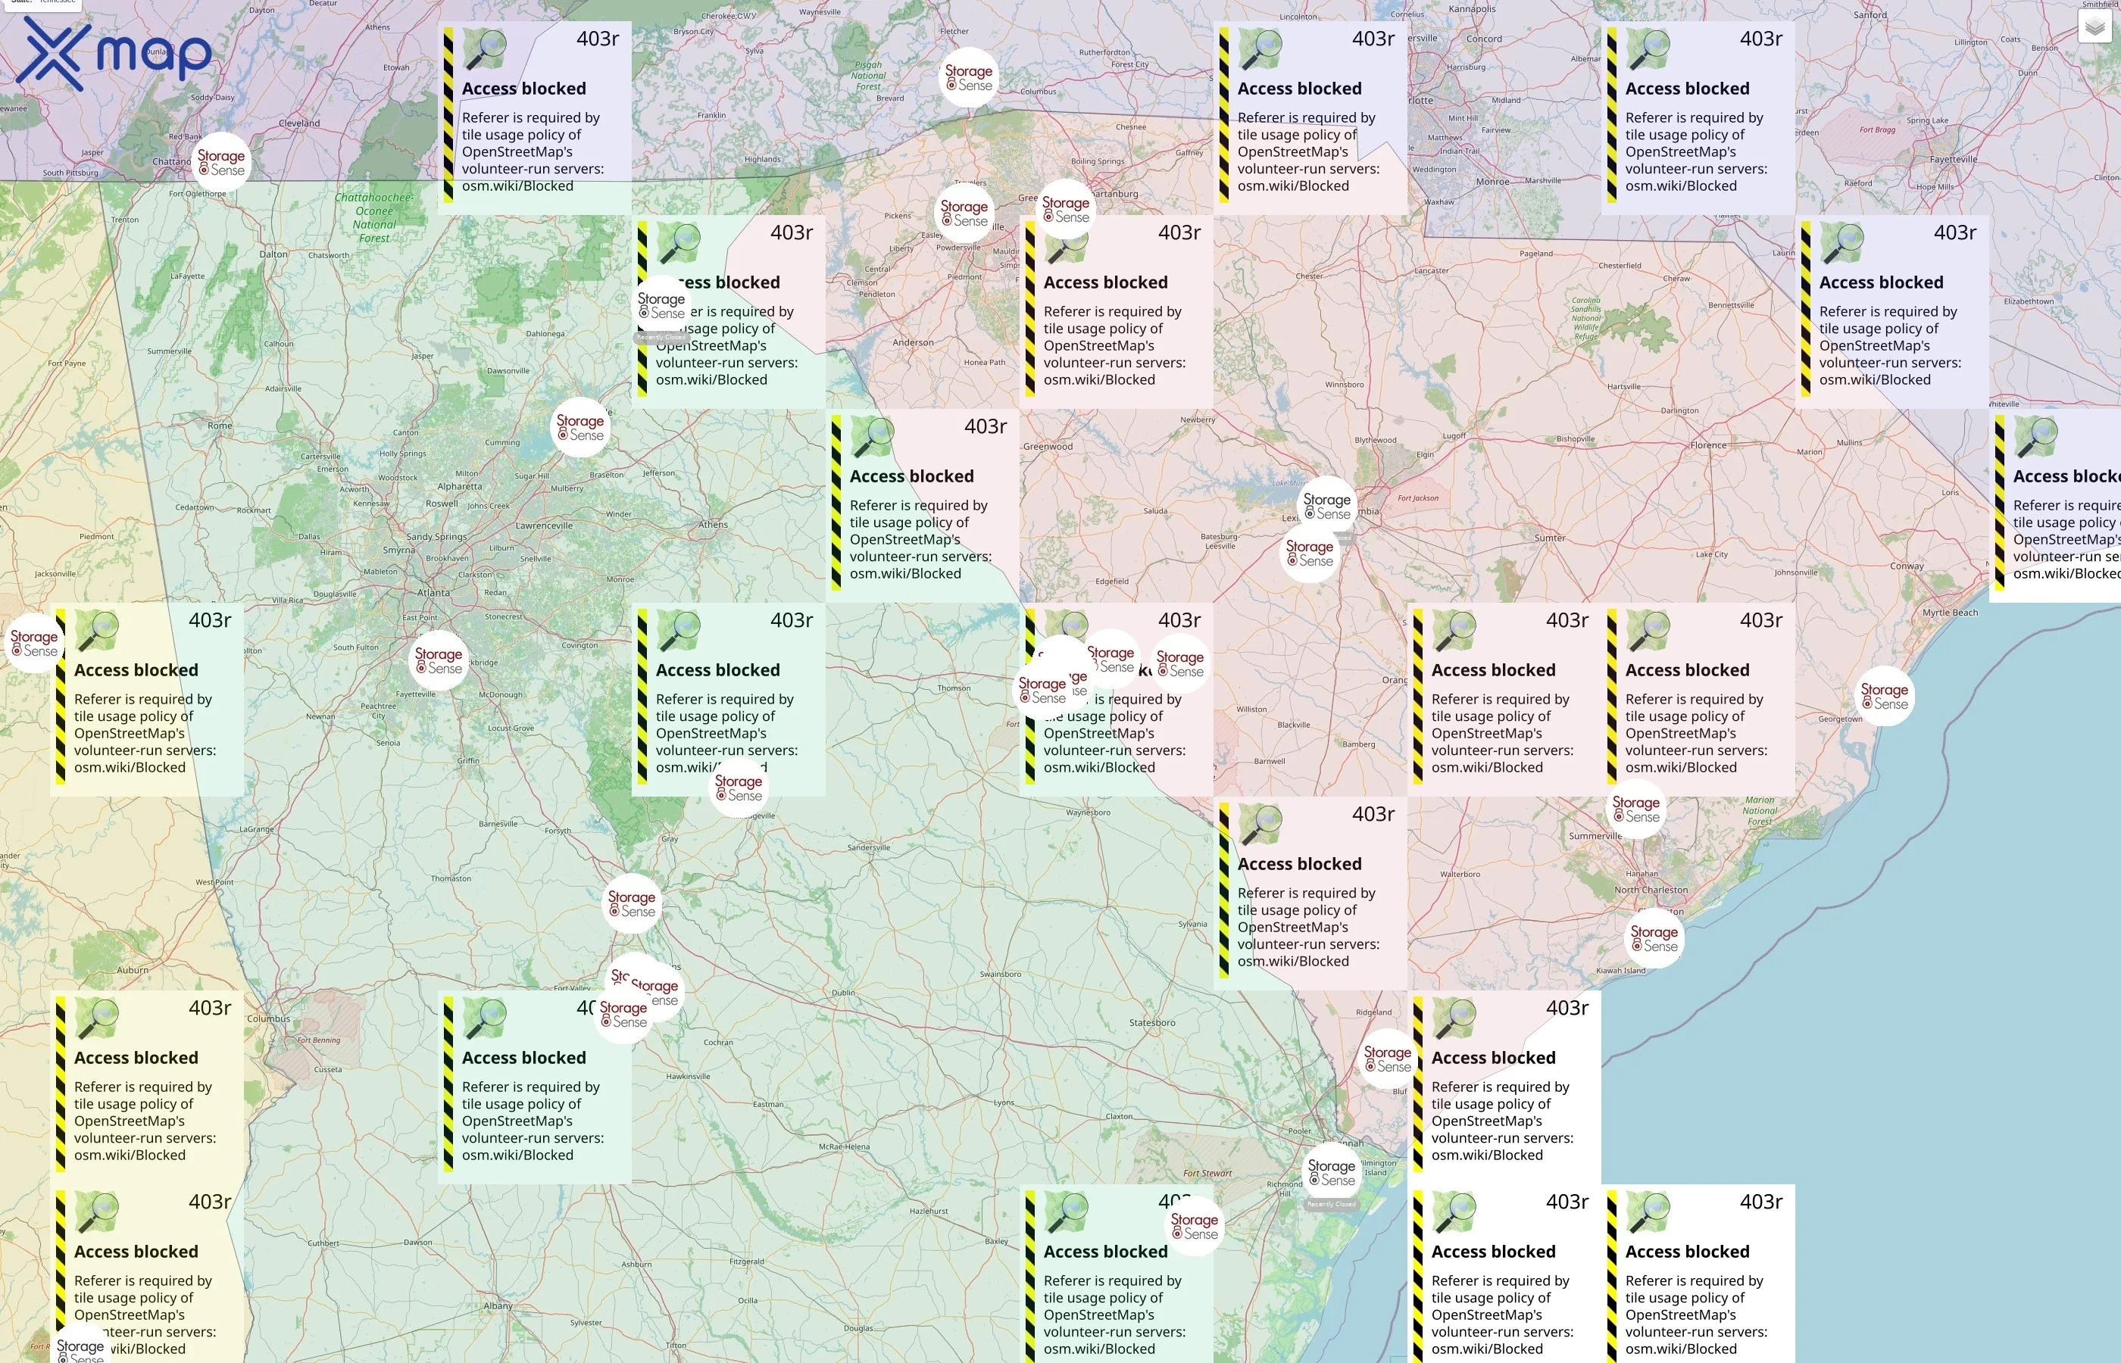The width and height of the screenshot is (2121, 1363).
Task: Click the Statesboro city label
Action: 1153,1023
